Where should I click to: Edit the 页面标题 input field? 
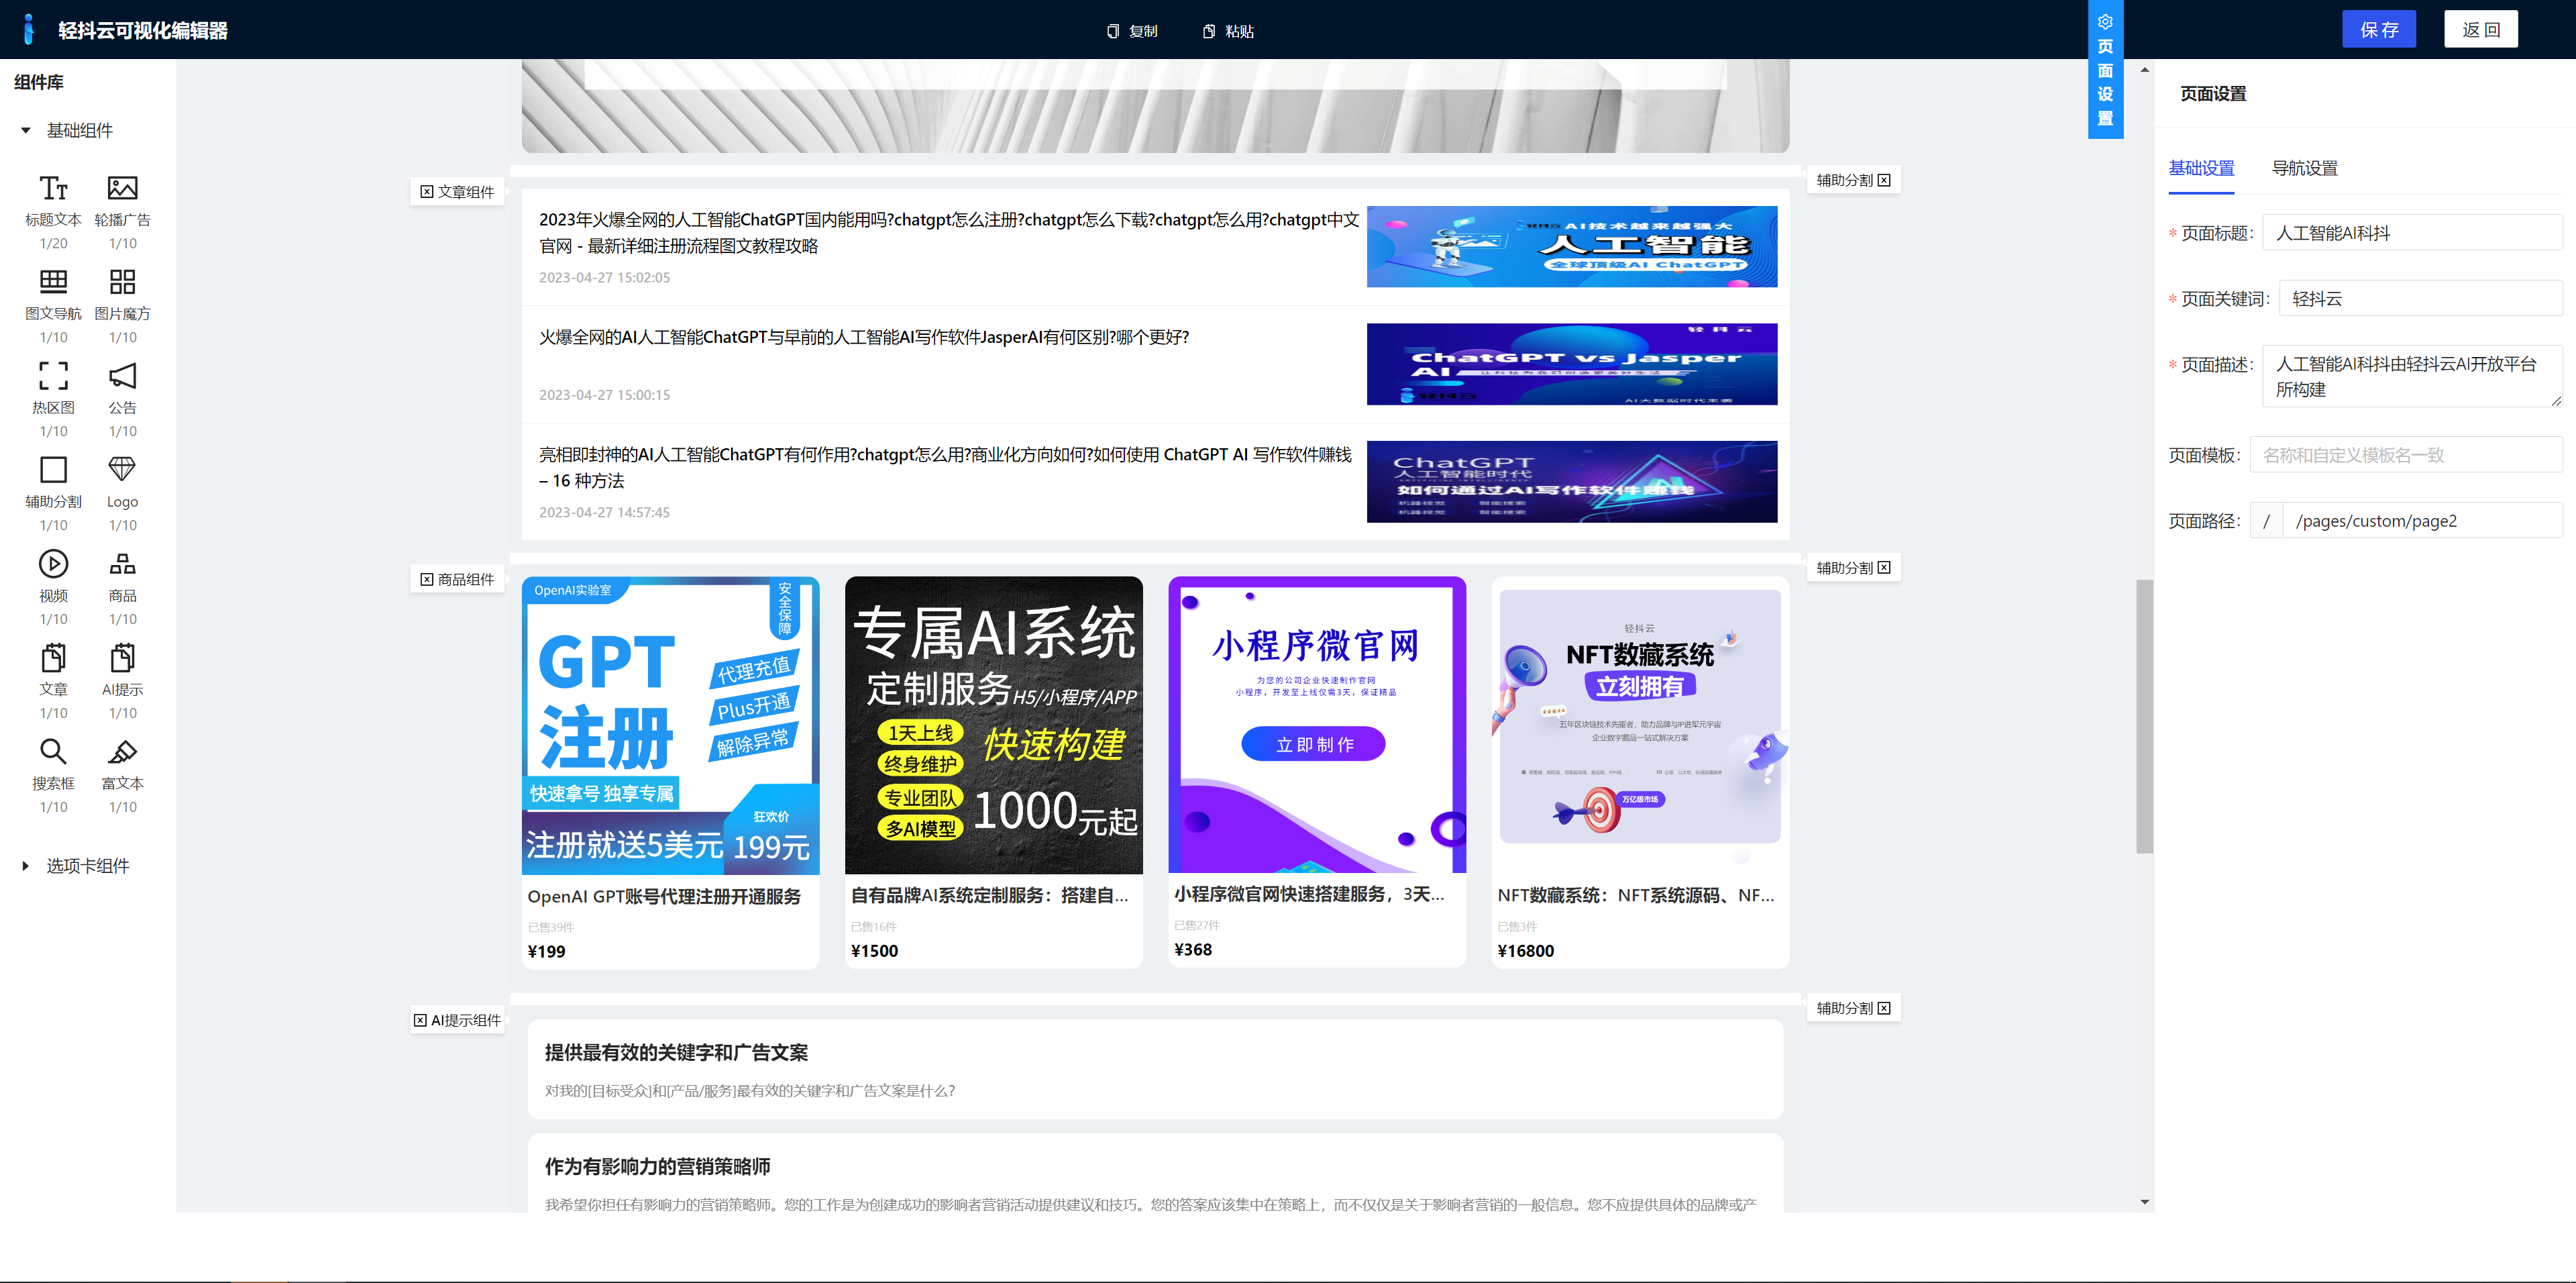pos(2412,233)
